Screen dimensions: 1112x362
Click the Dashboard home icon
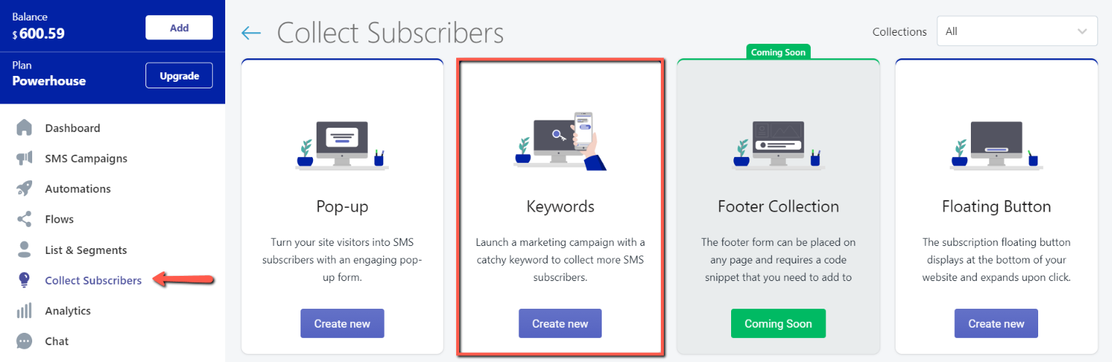pos(24,128)
